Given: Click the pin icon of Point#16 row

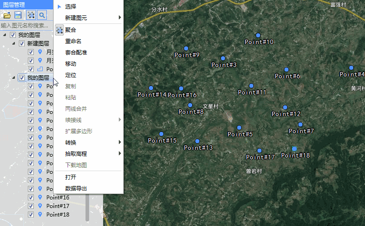Looking at the screenshot, I should click(x=40, y=197).
